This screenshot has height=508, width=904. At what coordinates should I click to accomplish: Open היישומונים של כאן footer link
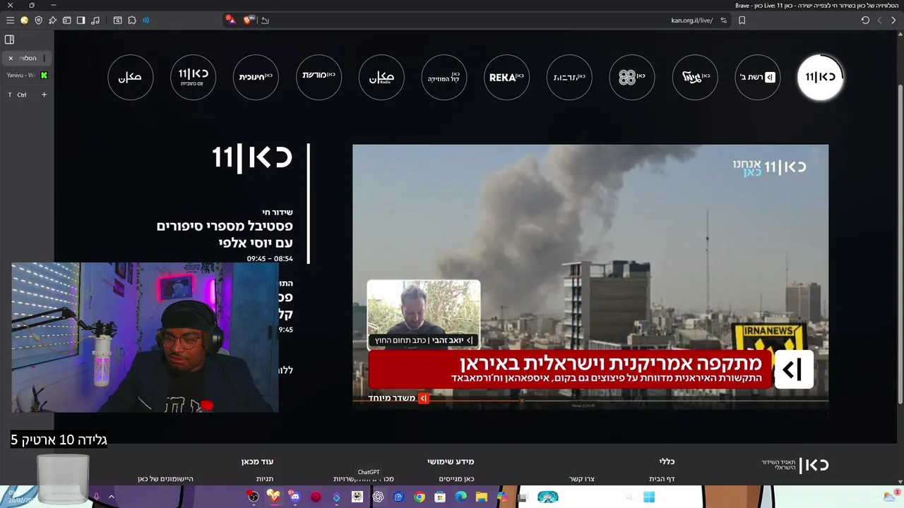[x=165, y=479]
